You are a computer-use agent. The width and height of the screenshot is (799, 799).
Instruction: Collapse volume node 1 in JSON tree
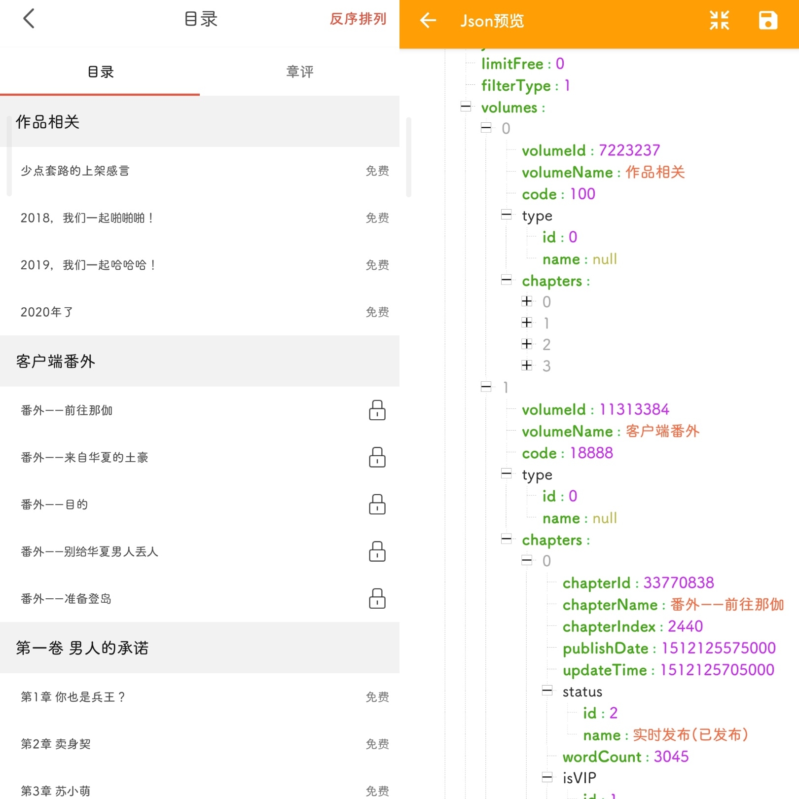(x=486, y=387)
